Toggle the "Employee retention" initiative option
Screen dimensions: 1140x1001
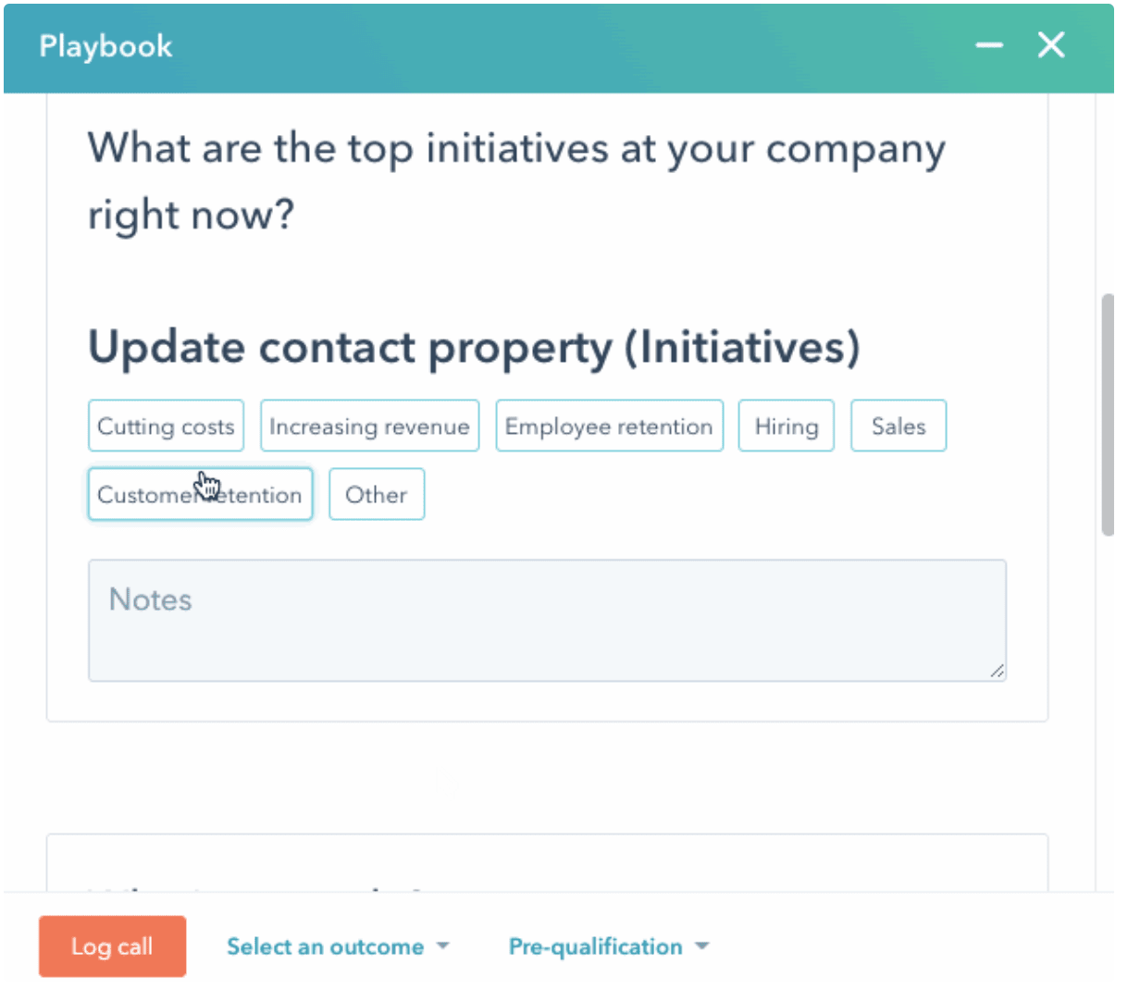(609, 426)
